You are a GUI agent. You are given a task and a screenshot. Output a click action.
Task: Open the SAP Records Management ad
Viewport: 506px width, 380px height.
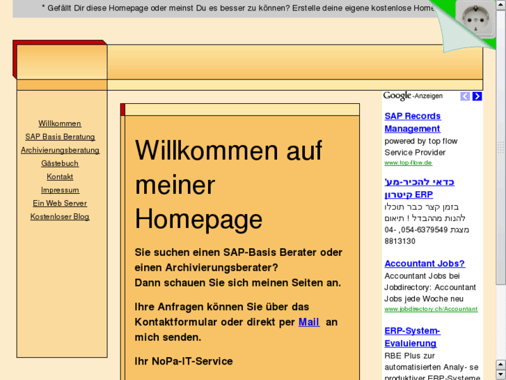[x=413, y=122]
